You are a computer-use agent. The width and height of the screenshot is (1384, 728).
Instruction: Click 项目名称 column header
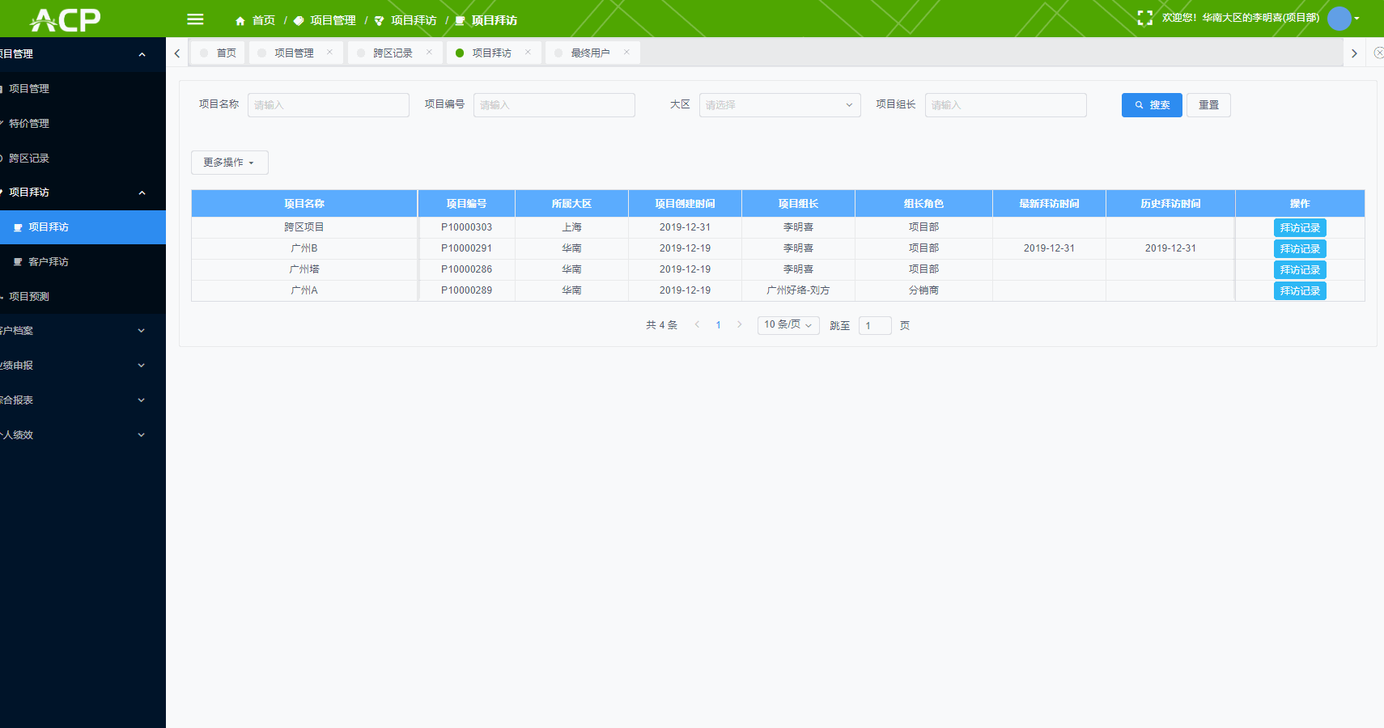pyautogui.click(x=304, y=204)
